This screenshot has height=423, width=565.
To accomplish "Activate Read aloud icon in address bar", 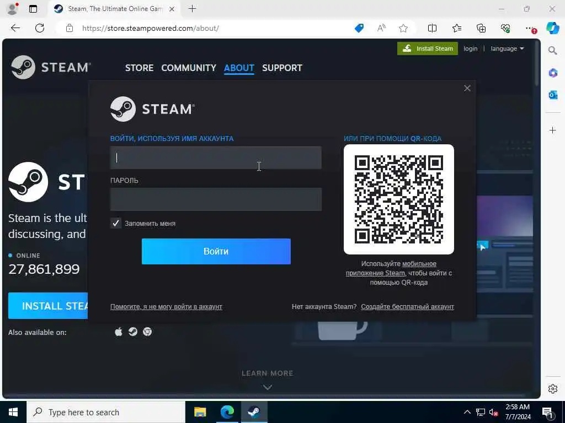I will tap(381, 28).
